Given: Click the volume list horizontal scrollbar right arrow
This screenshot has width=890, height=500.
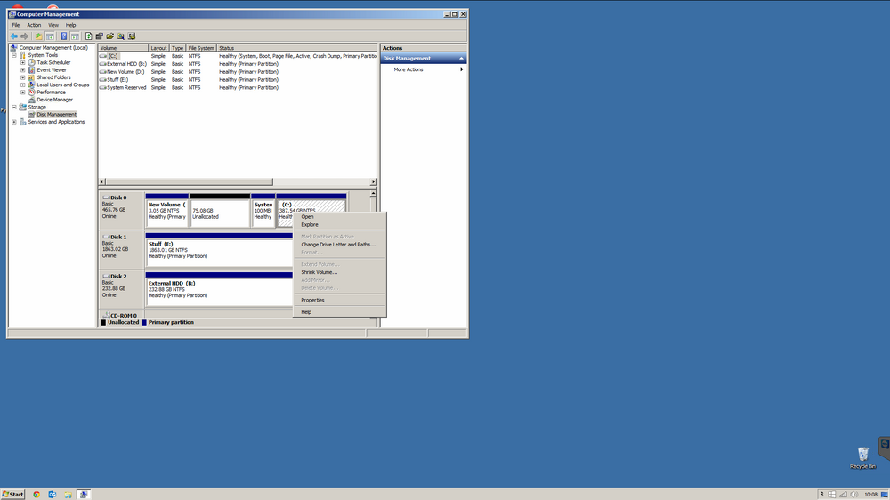Looking at the screenshot, I should coord(373,182).
